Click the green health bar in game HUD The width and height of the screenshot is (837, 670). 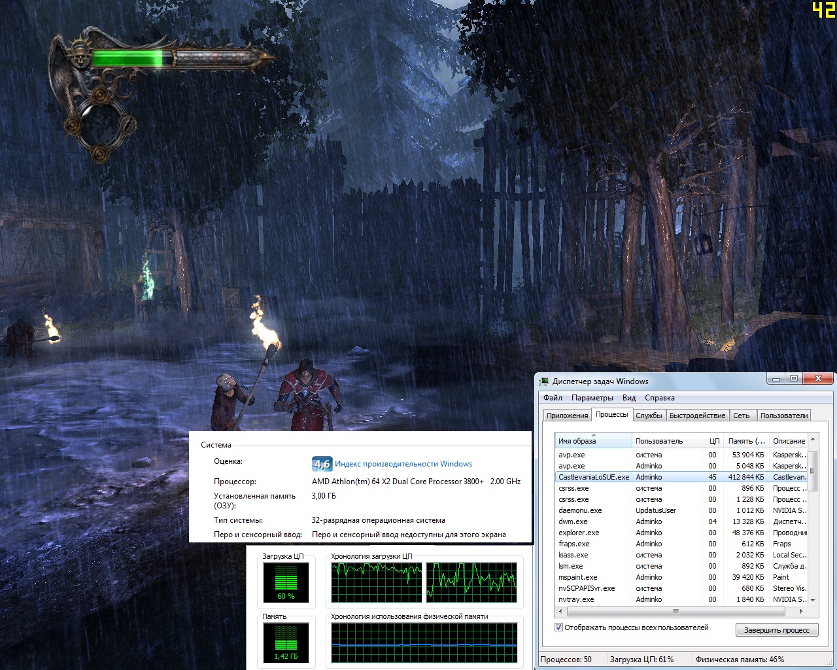(128, 58)
